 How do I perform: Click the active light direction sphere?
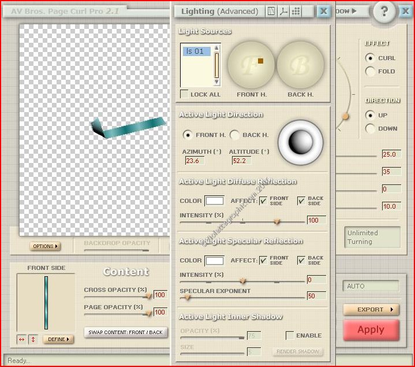(299, 143)
